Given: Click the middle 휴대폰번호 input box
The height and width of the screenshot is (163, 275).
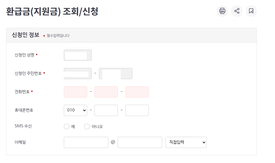Looking at the screenshot, I should click(106, 110).
